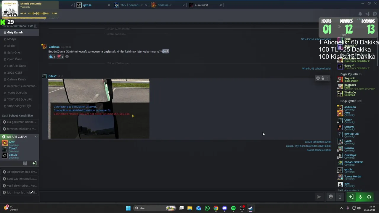This screenshot has height=213, width=379.
Task: Close the qaxLie chat tab
Action: coord(109,5)
